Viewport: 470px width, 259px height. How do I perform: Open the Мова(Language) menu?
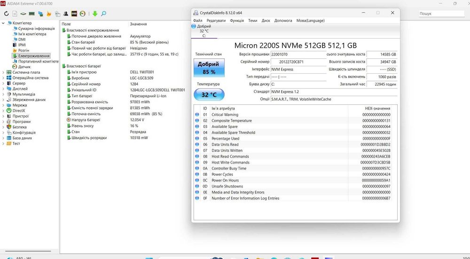pos(310,21)
